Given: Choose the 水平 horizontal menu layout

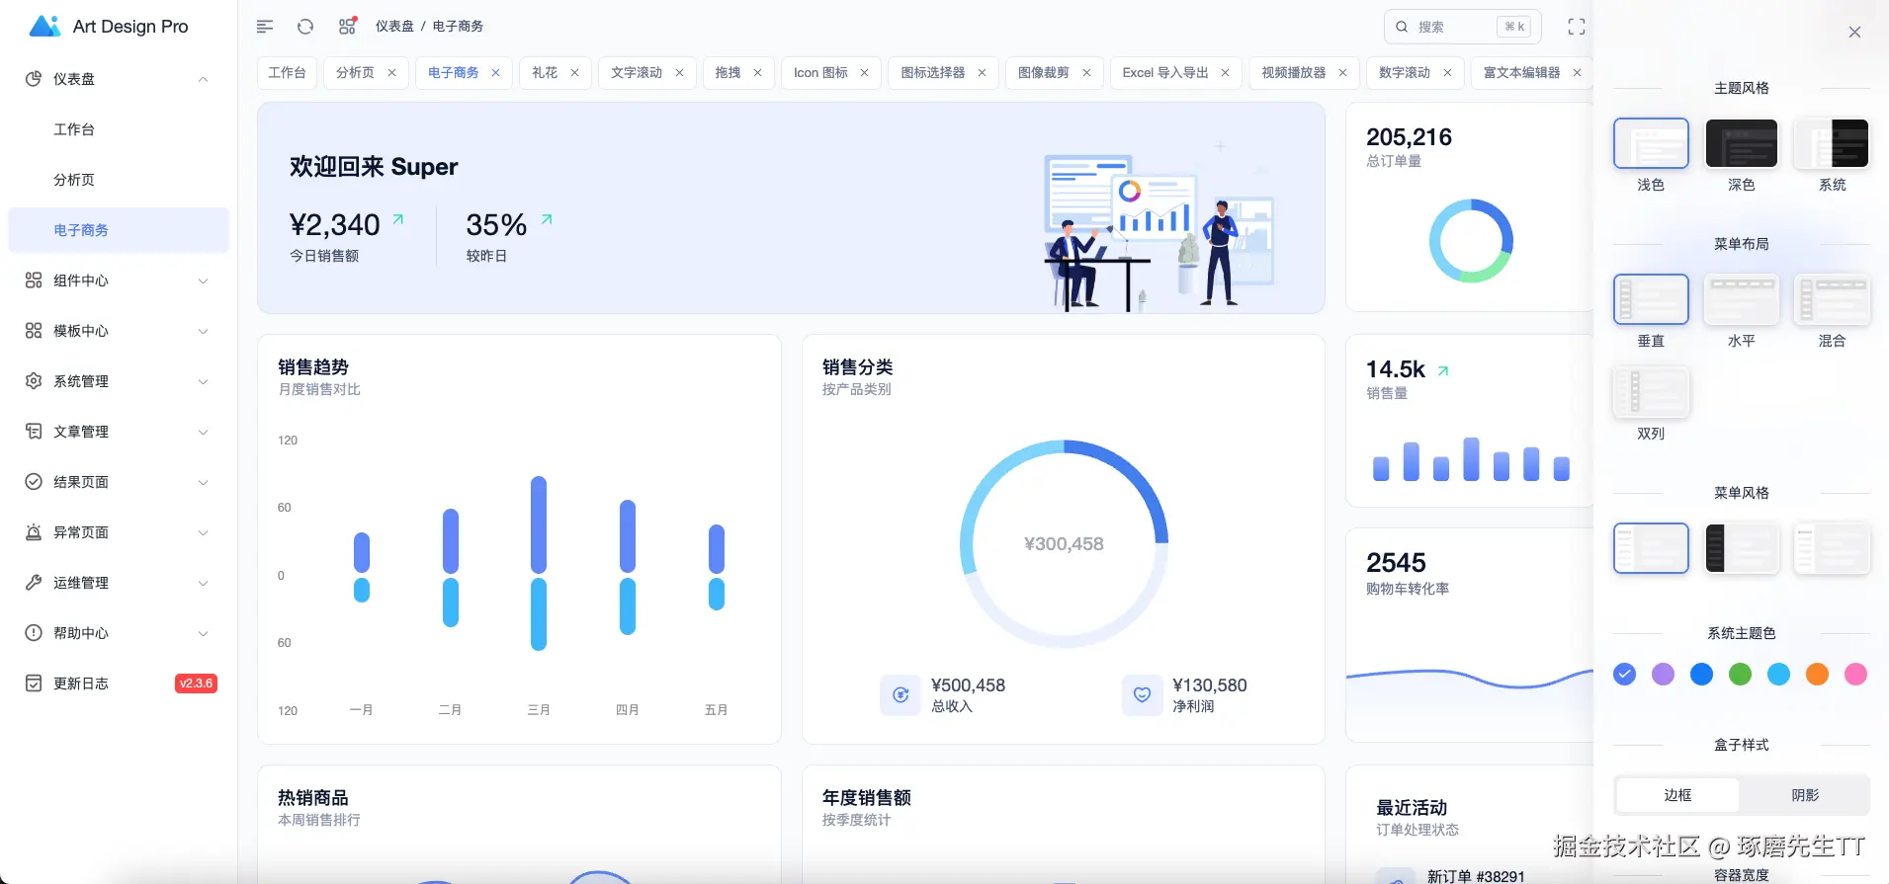Looking at the screenshot, I should pos(1742,299).
